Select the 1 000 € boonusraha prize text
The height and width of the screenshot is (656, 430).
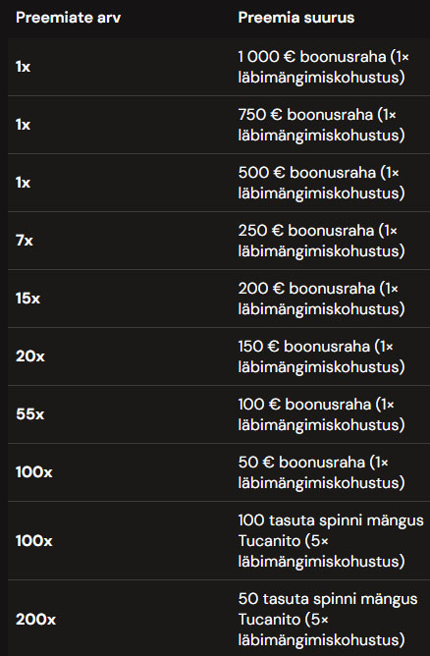coord(323,67)
